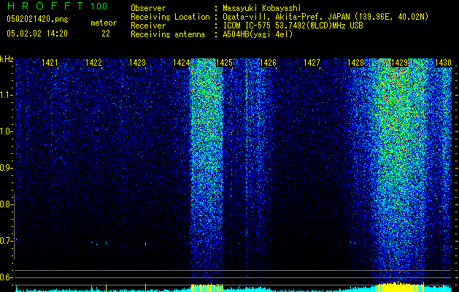Click the yellow power hump below the 1429 echo
Screen dimensions: 459x292
400,287
